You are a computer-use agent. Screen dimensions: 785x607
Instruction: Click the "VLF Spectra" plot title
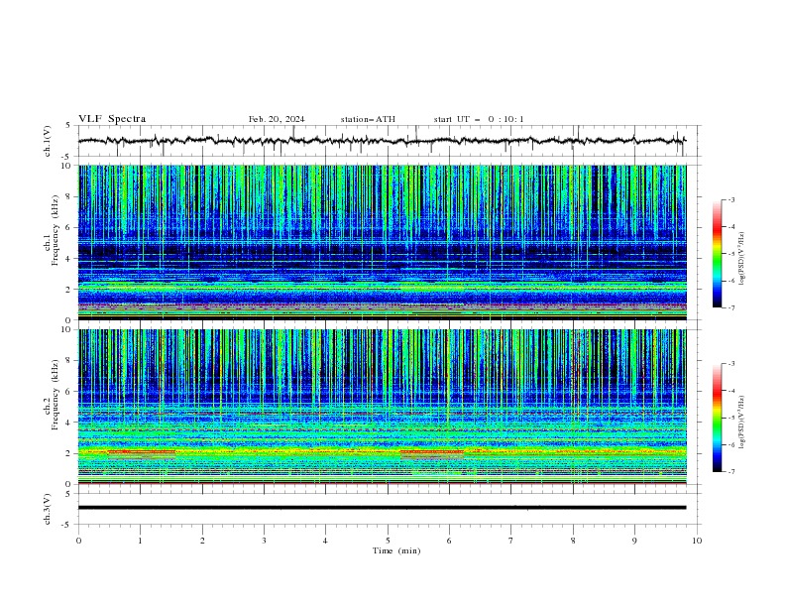[x=112, y=119]
